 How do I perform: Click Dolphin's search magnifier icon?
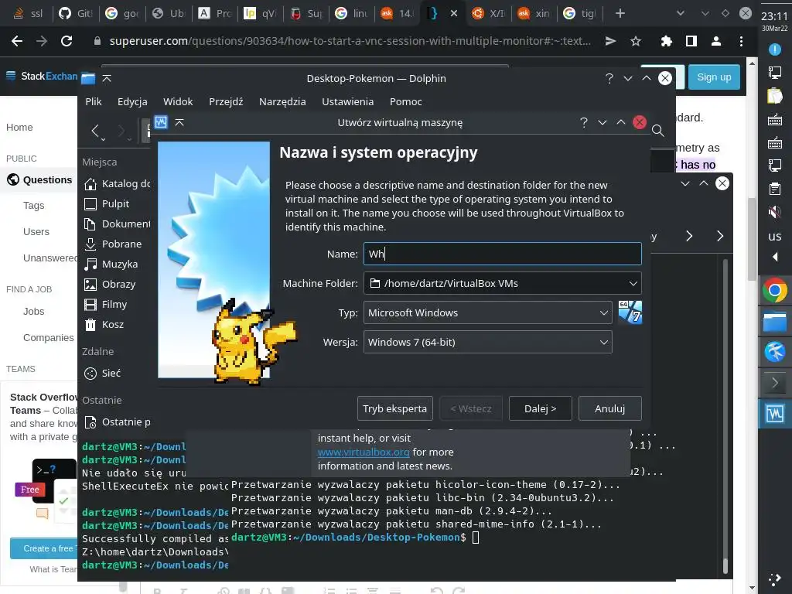coord(657,131)
